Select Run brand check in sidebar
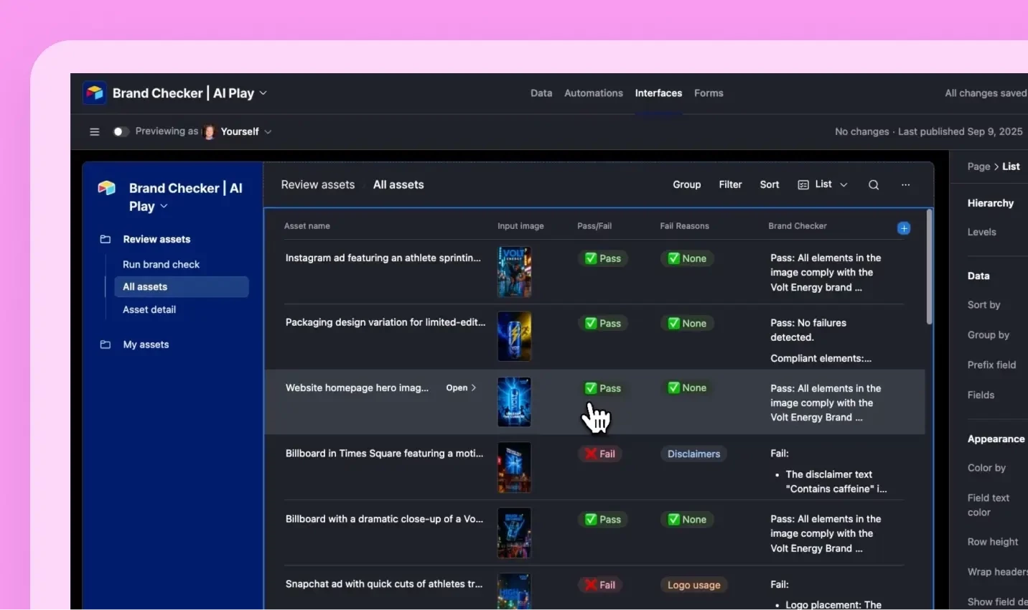1028x610 pixels. (x=162, y=265)
